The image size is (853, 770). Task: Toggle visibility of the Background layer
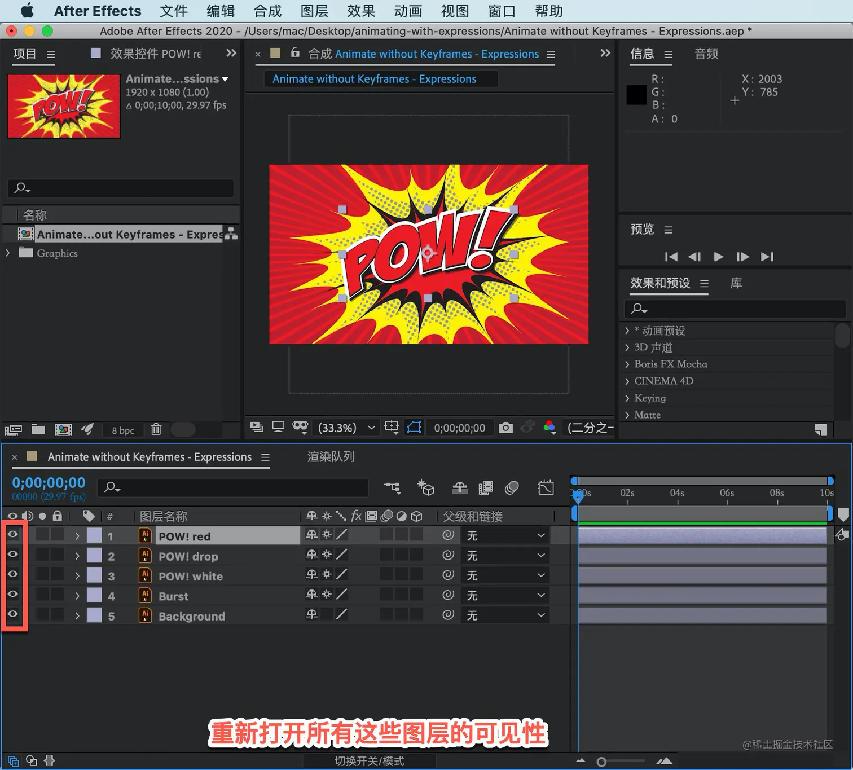pyautogui.click(x=12, y=614)
